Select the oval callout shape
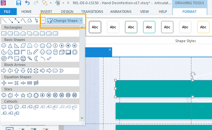The width and height of the screenshot is (212, 130). point(16,107)
